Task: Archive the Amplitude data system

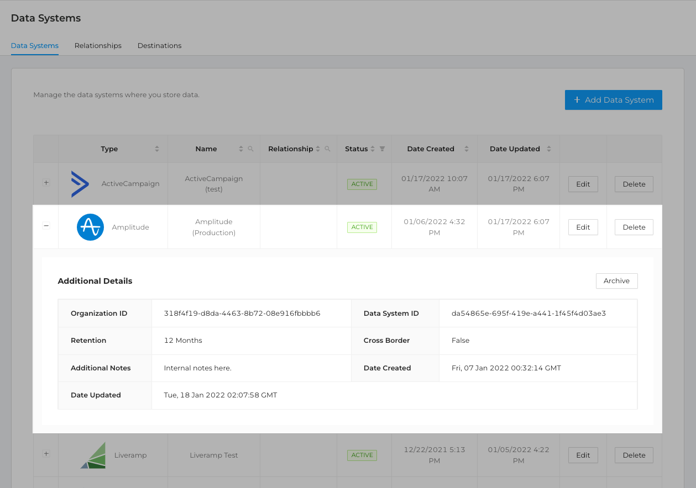Action: (617, 281)
